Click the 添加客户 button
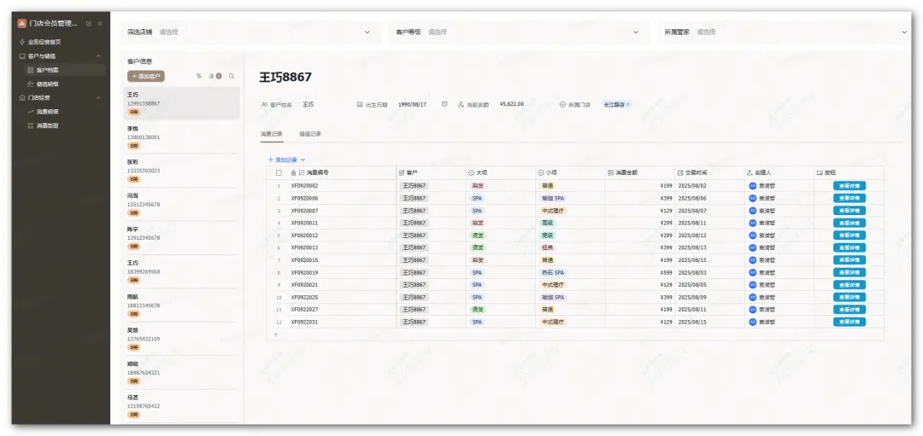The width and height of the screenshot is (923, 436). coord(146,77)
